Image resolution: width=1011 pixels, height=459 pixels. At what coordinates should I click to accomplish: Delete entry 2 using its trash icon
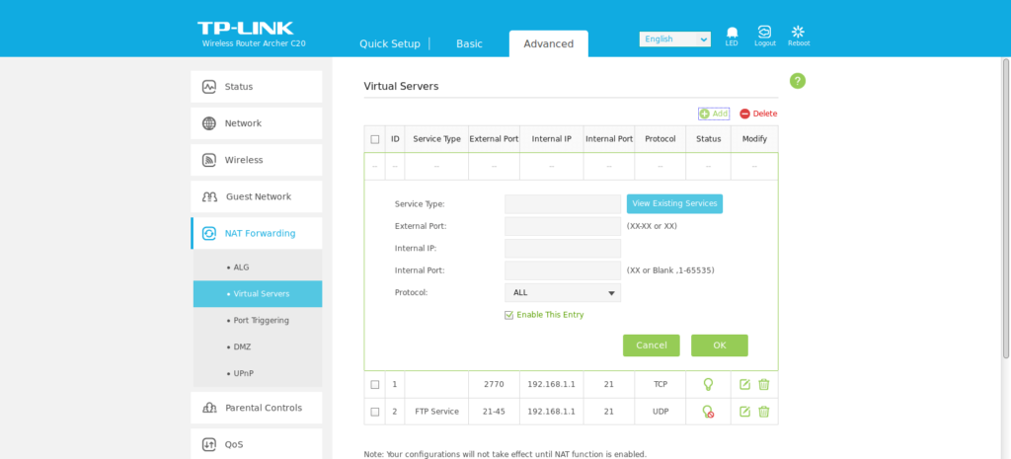763,412
